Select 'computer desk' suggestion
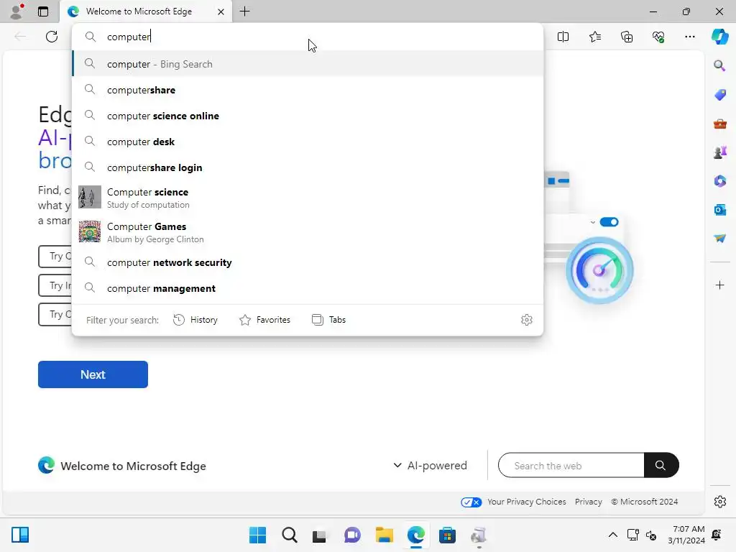 [308, 142]
